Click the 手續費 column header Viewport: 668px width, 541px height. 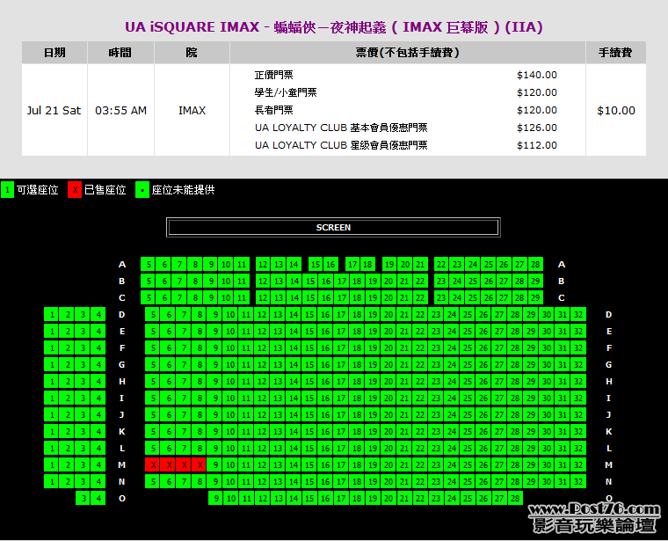pyautogui.click(x=615, y=53)
